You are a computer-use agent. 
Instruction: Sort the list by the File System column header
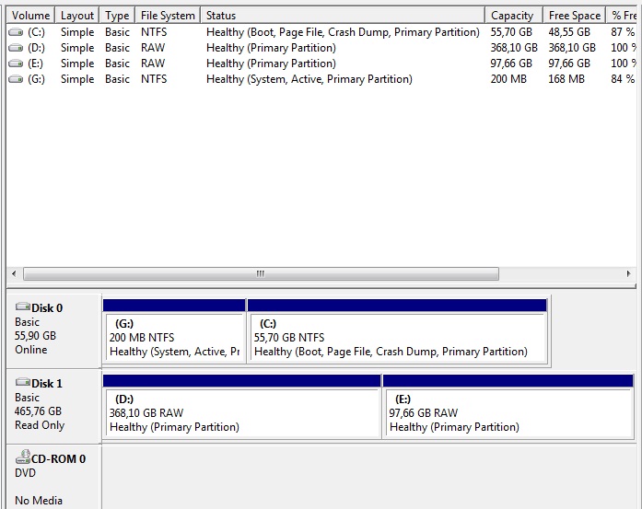168,16
